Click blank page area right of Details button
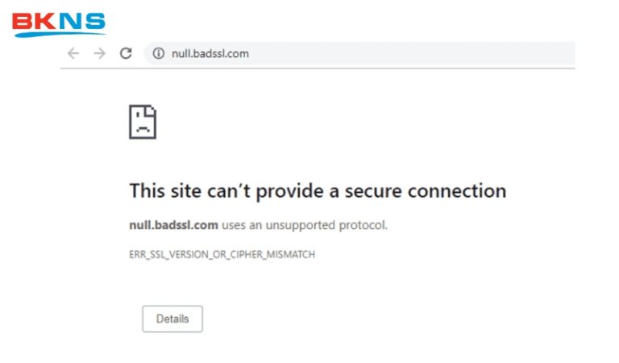 [x=363, y=319]
